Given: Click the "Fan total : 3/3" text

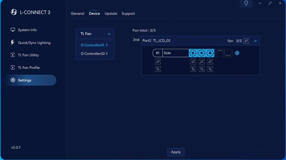Looking at the screenshot, I should [x=144, y=30].
